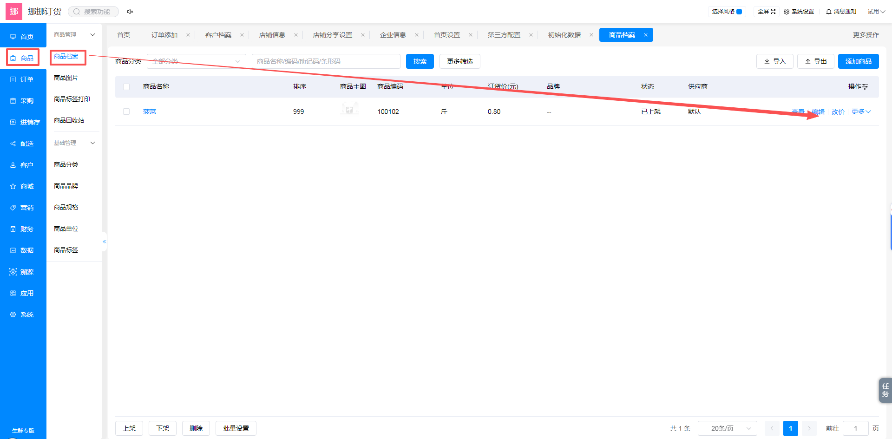
Task: Open the 商品分类 category dropdown
Action: pos(197,61)
